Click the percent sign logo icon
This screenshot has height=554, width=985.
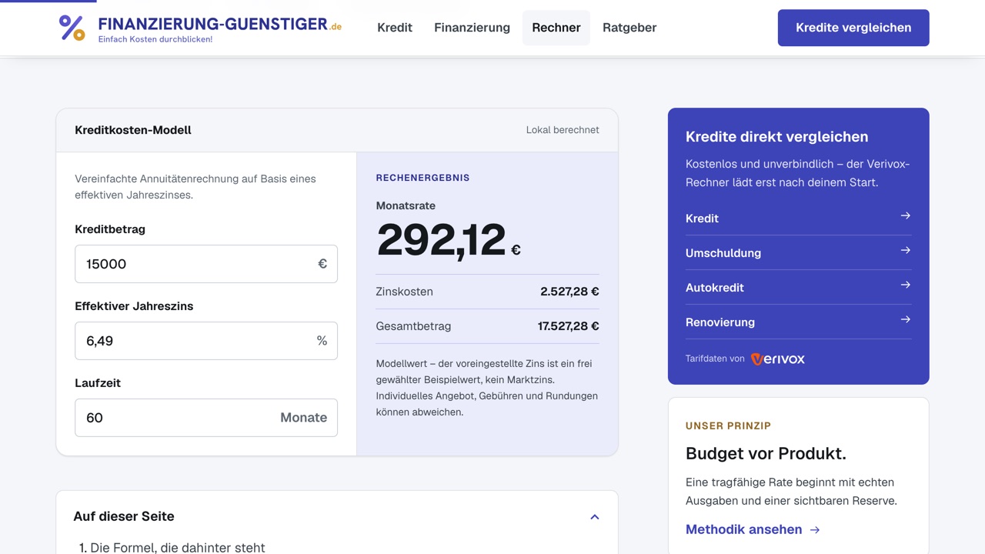(72, 28)
